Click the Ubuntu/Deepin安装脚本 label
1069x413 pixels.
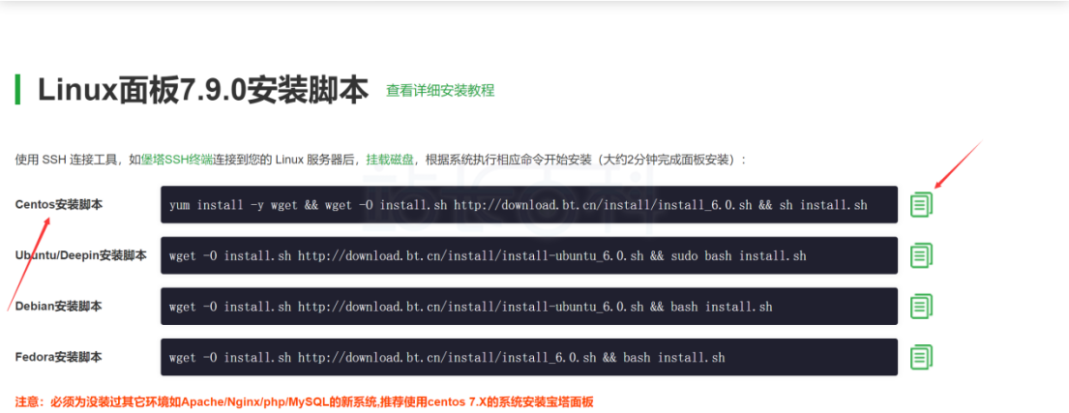[x=80, y=255]
